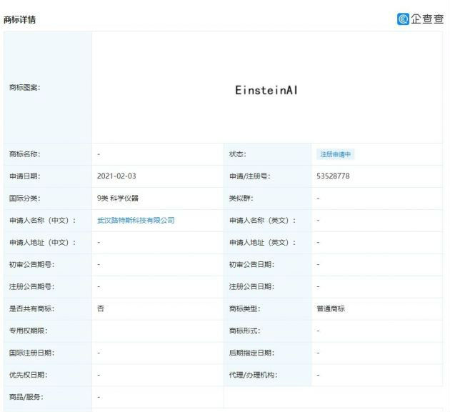Click the EinsteinAI trademark image
Viewport: 450px width, 412px height.
[266, 91]
